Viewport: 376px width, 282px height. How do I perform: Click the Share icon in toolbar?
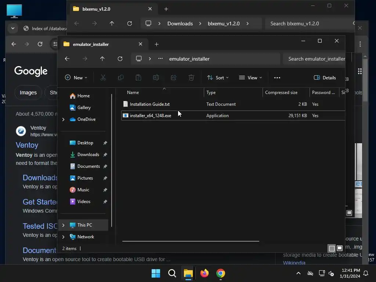174,77
